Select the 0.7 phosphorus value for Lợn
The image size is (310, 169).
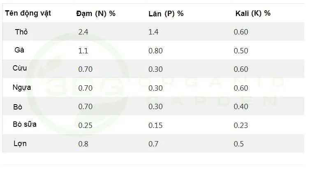coord(153,144)
